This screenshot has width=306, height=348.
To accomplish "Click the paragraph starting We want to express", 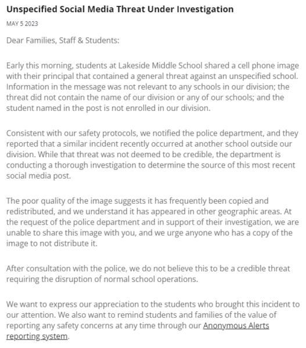I will click(153, 320).
